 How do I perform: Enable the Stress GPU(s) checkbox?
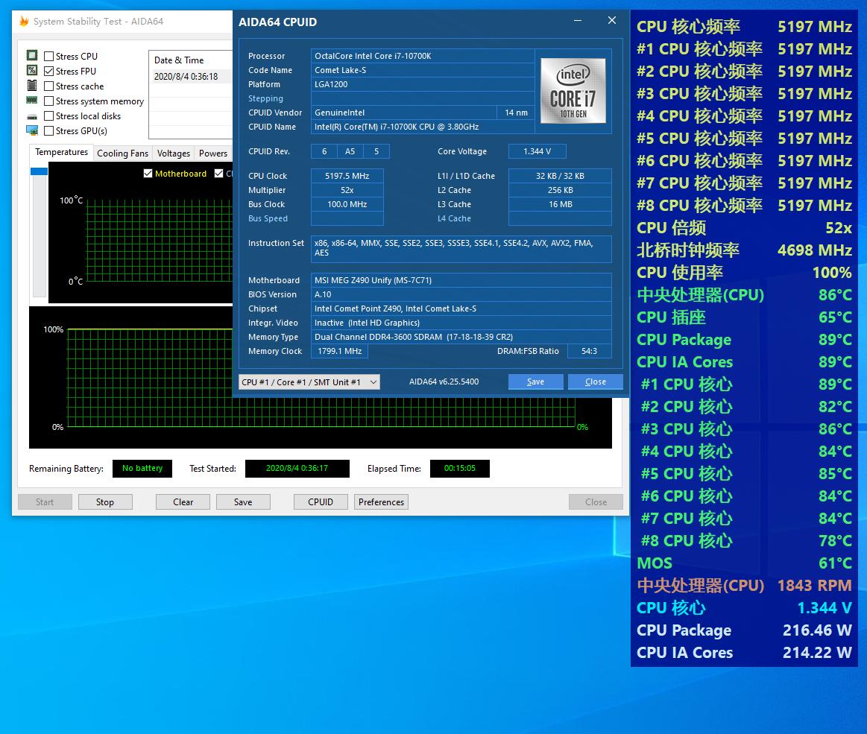coord(48,130)
